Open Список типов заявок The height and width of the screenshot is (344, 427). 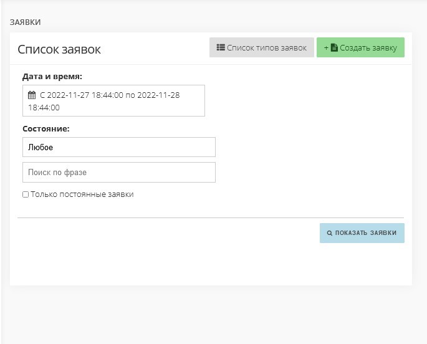coord(262,47)
